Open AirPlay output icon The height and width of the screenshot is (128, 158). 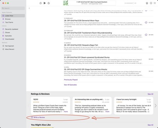(147, 3)
